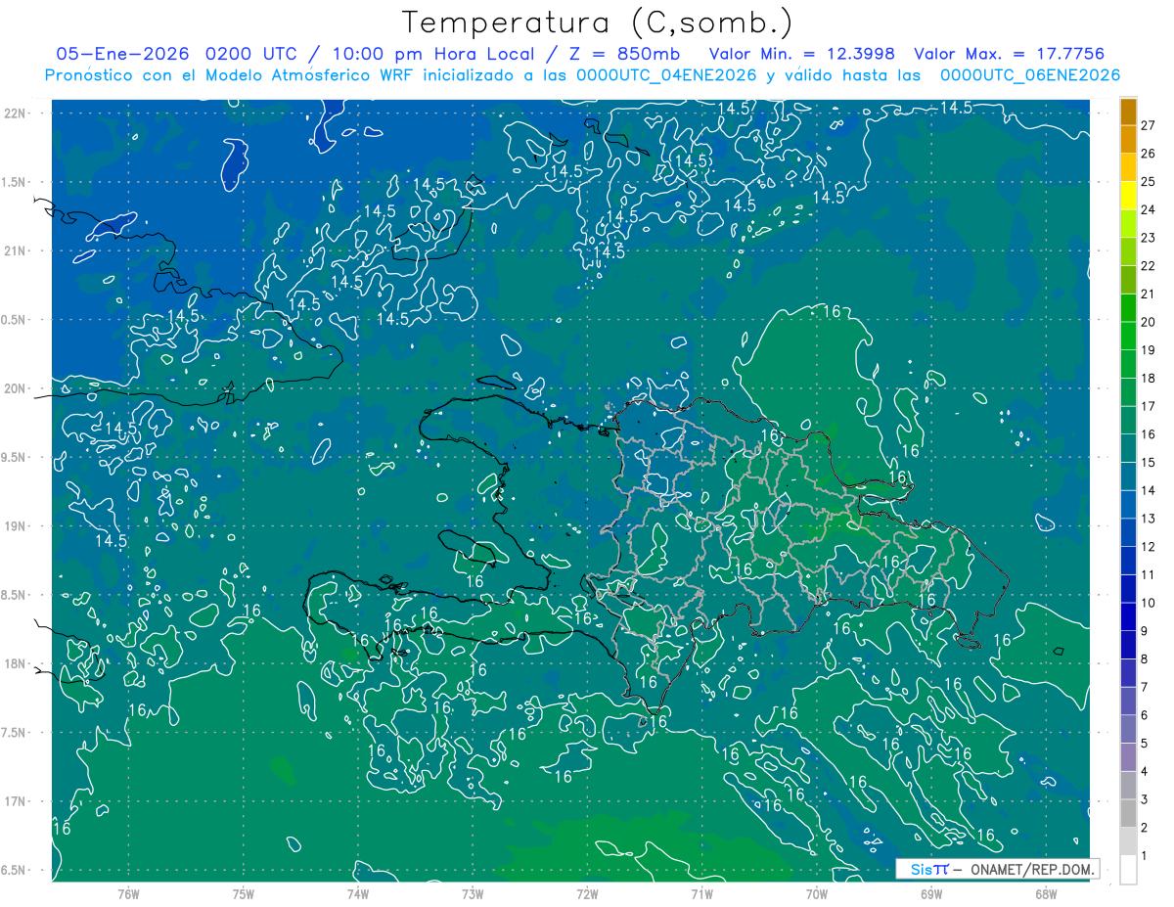Click the '73W' longitude axis label
The image size is (1174, 907).
pyautogui.click(x=473, y=893)
